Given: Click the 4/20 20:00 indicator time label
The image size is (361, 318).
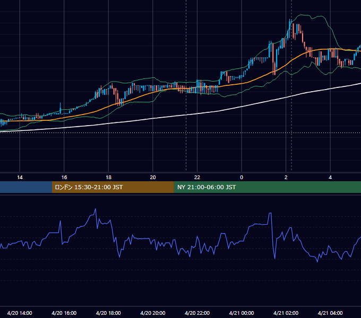Looking at the screenshot, I should 153,313.
